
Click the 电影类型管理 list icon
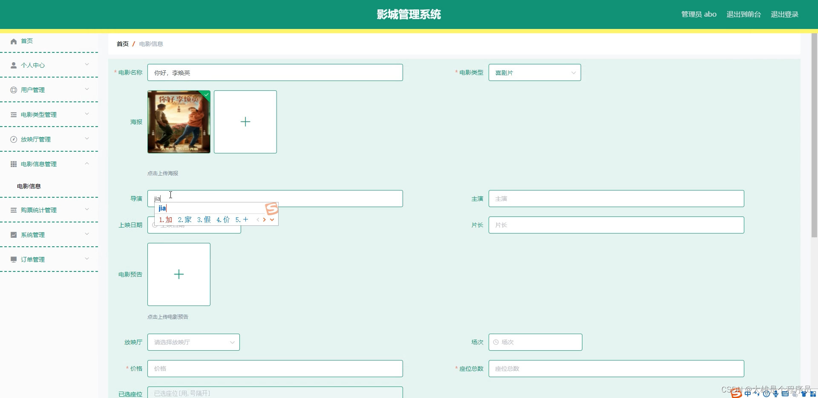click(14, 115)
